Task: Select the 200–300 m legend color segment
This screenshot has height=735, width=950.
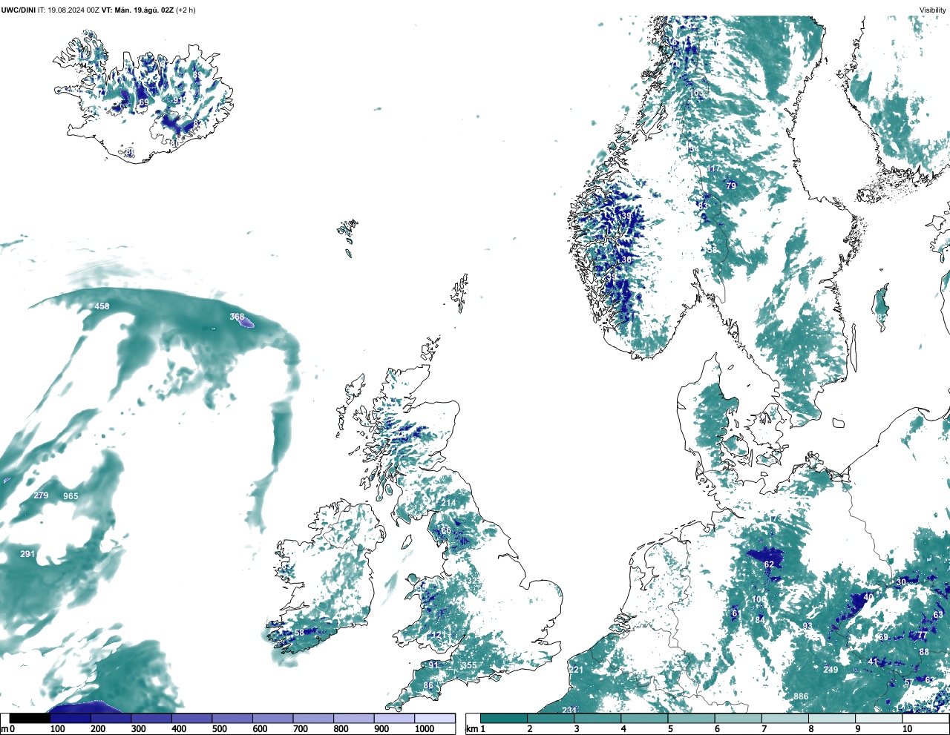Action: coord(111,718)
